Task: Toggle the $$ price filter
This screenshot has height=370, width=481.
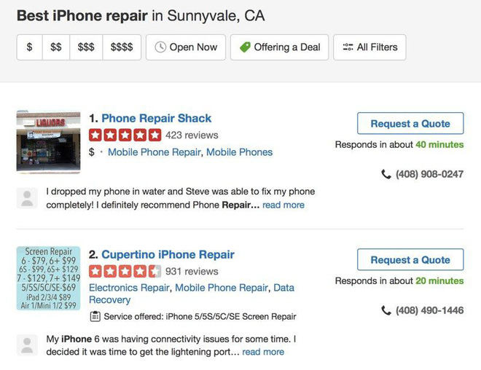Action: [56, 47]
